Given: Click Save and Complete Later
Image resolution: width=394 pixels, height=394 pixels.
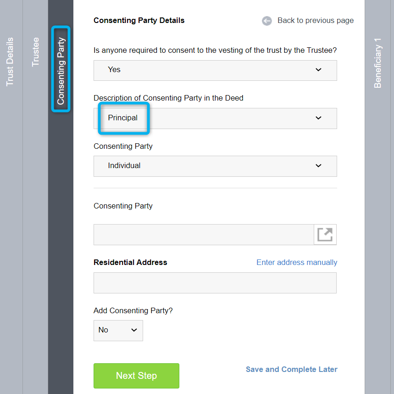Looking at the screenshot, I should pos(291,369).
